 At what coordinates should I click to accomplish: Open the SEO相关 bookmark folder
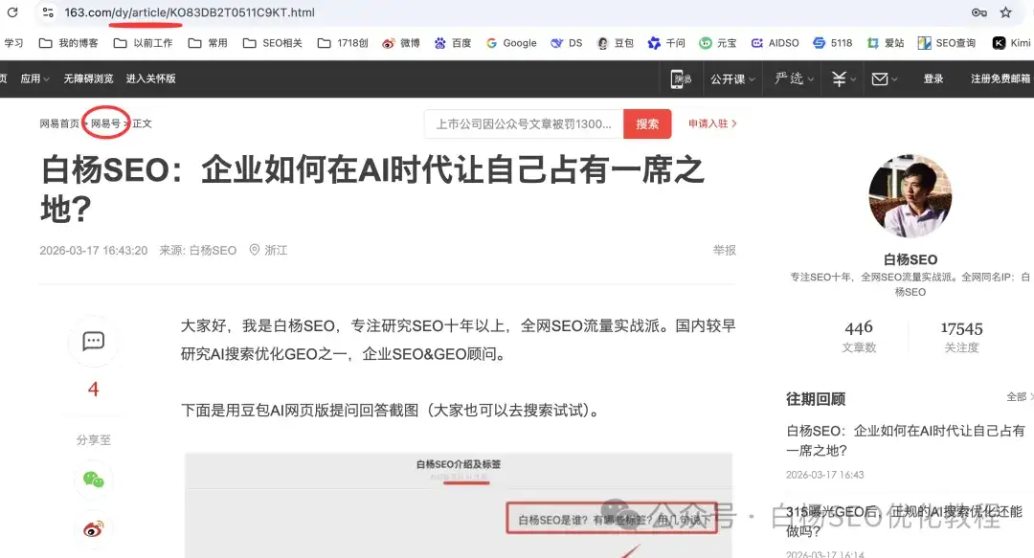pyautogui.click(x=272, y=43)
